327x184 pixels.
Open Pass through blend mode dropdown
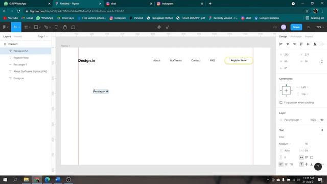point(293,120)
